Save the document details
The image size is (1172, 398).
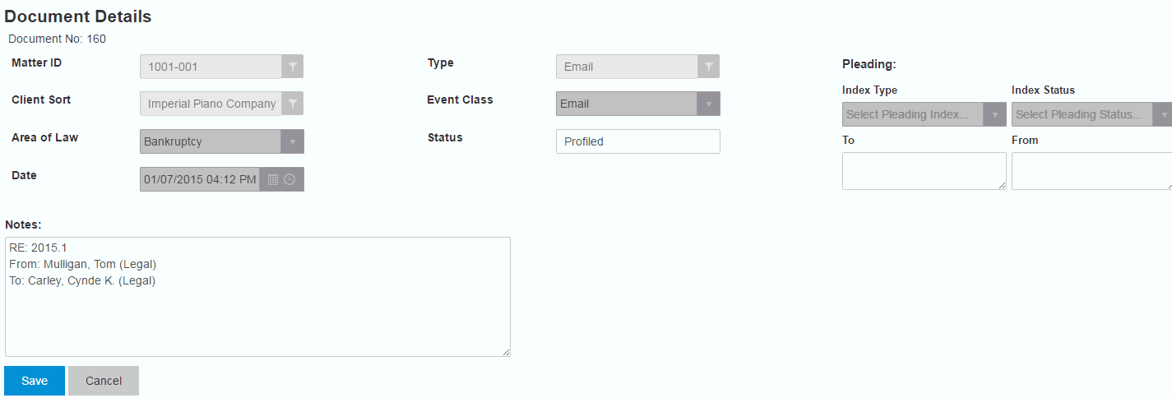35,381
